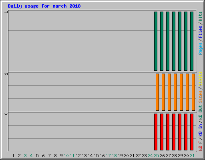Select day 5 on the bottom axis
The height and width of the screenshot is (160, 205).
pyautogui.click(x=37, y=156)
